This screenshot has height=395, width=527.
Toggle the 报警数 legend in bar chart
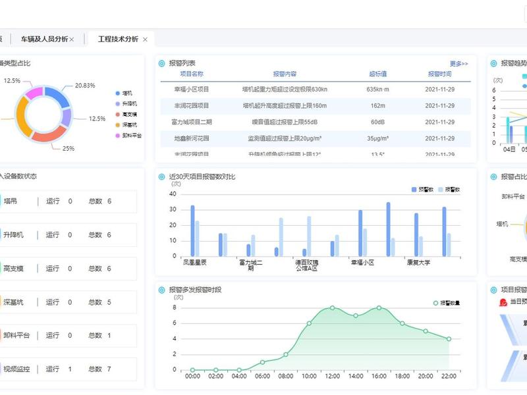[x=449, y=190]
